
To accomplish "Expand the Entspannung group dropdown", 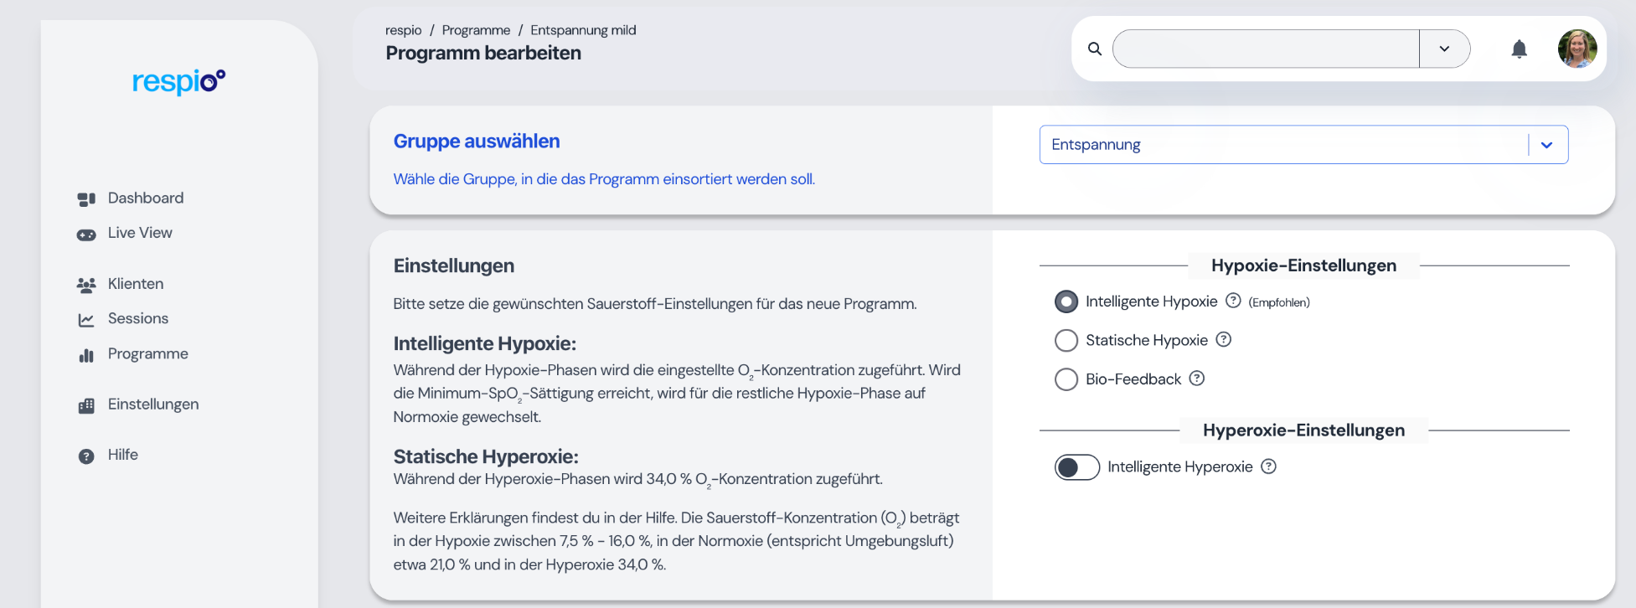I will [x=1546, y=145].
